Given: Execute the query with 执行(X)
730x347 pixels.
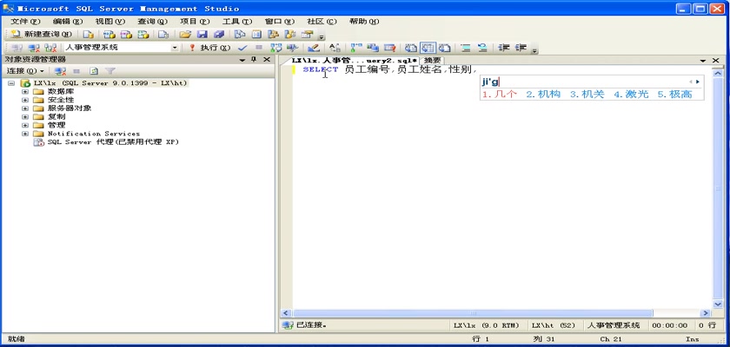Looking at the screenshot, I should (209, 48).
